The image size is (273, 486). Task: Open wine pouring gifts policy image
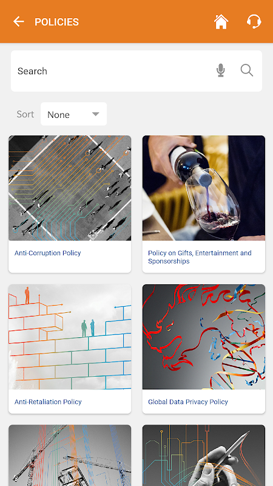tap(204, 188)
